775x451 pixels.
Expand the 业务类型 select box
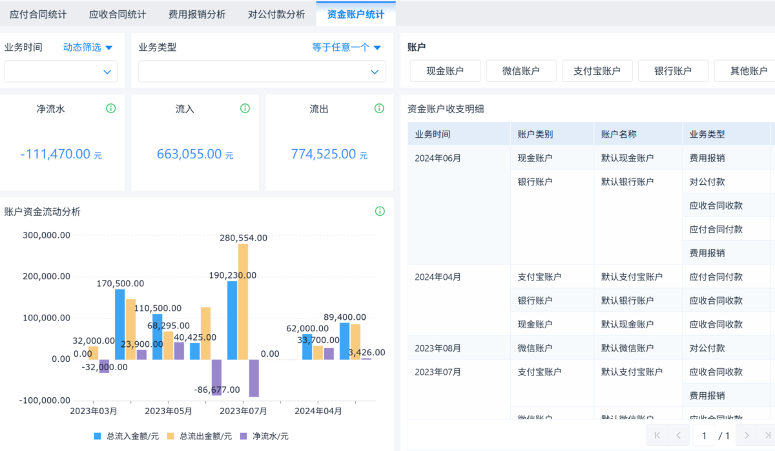pyautogui.click(x=262, y=72)
